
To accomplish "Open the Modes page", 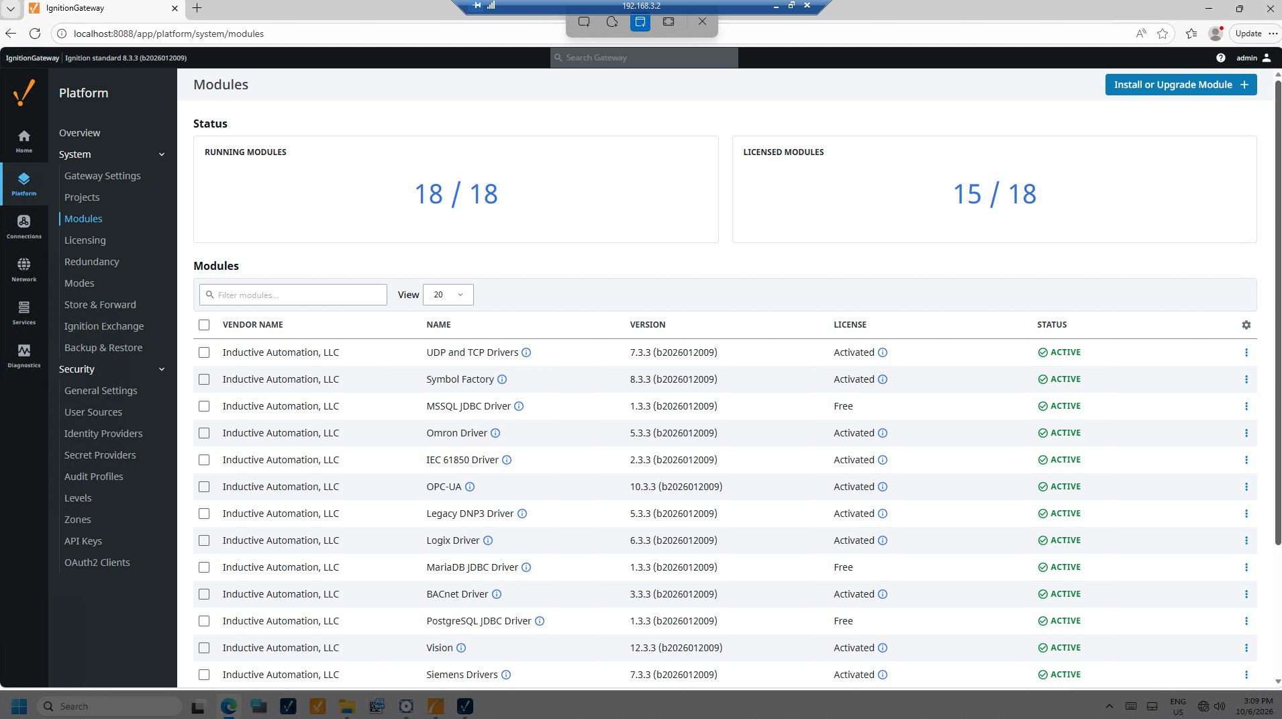I will click(79, 283).
